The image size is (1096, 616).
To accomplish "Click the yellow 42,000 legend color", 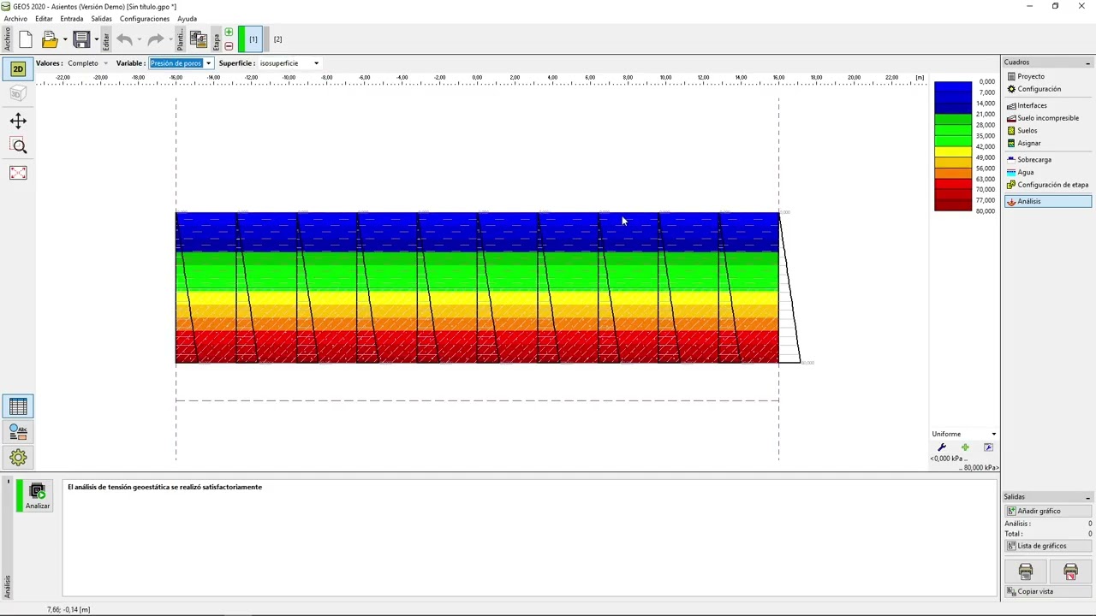I will pos(953,151).
